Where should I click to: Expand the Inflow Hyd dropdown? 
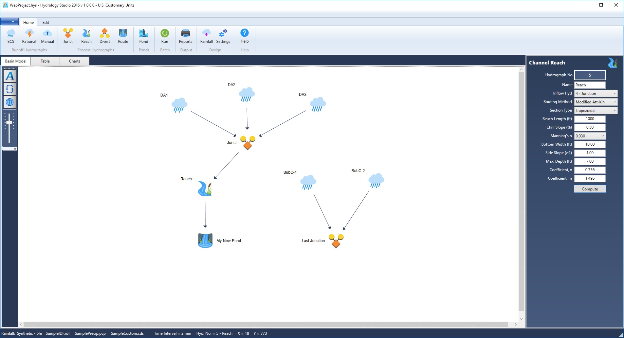click(614, 94)
